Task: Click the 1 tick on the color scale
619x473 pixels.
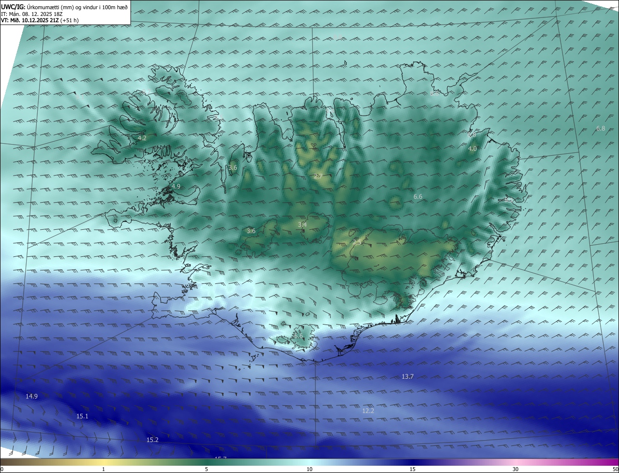Action: click(103, 469)
